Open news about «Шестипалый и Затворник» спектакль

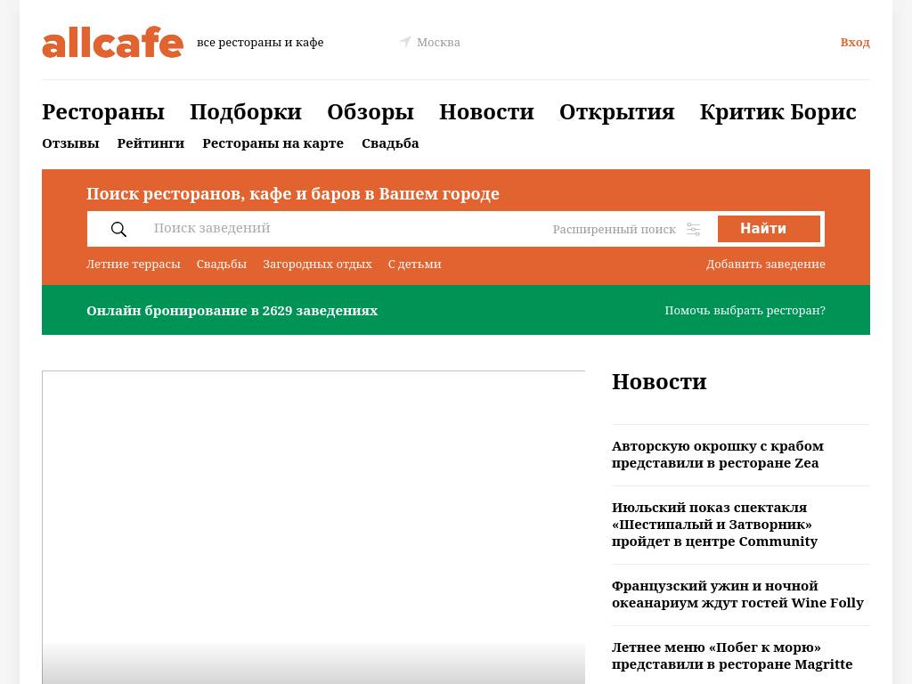pos(714,524)
